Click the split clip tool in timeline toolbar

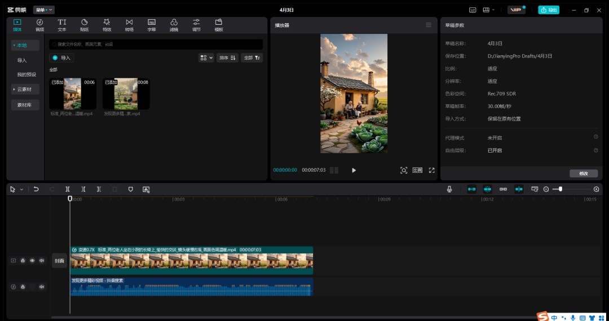[x=68, y=189]
